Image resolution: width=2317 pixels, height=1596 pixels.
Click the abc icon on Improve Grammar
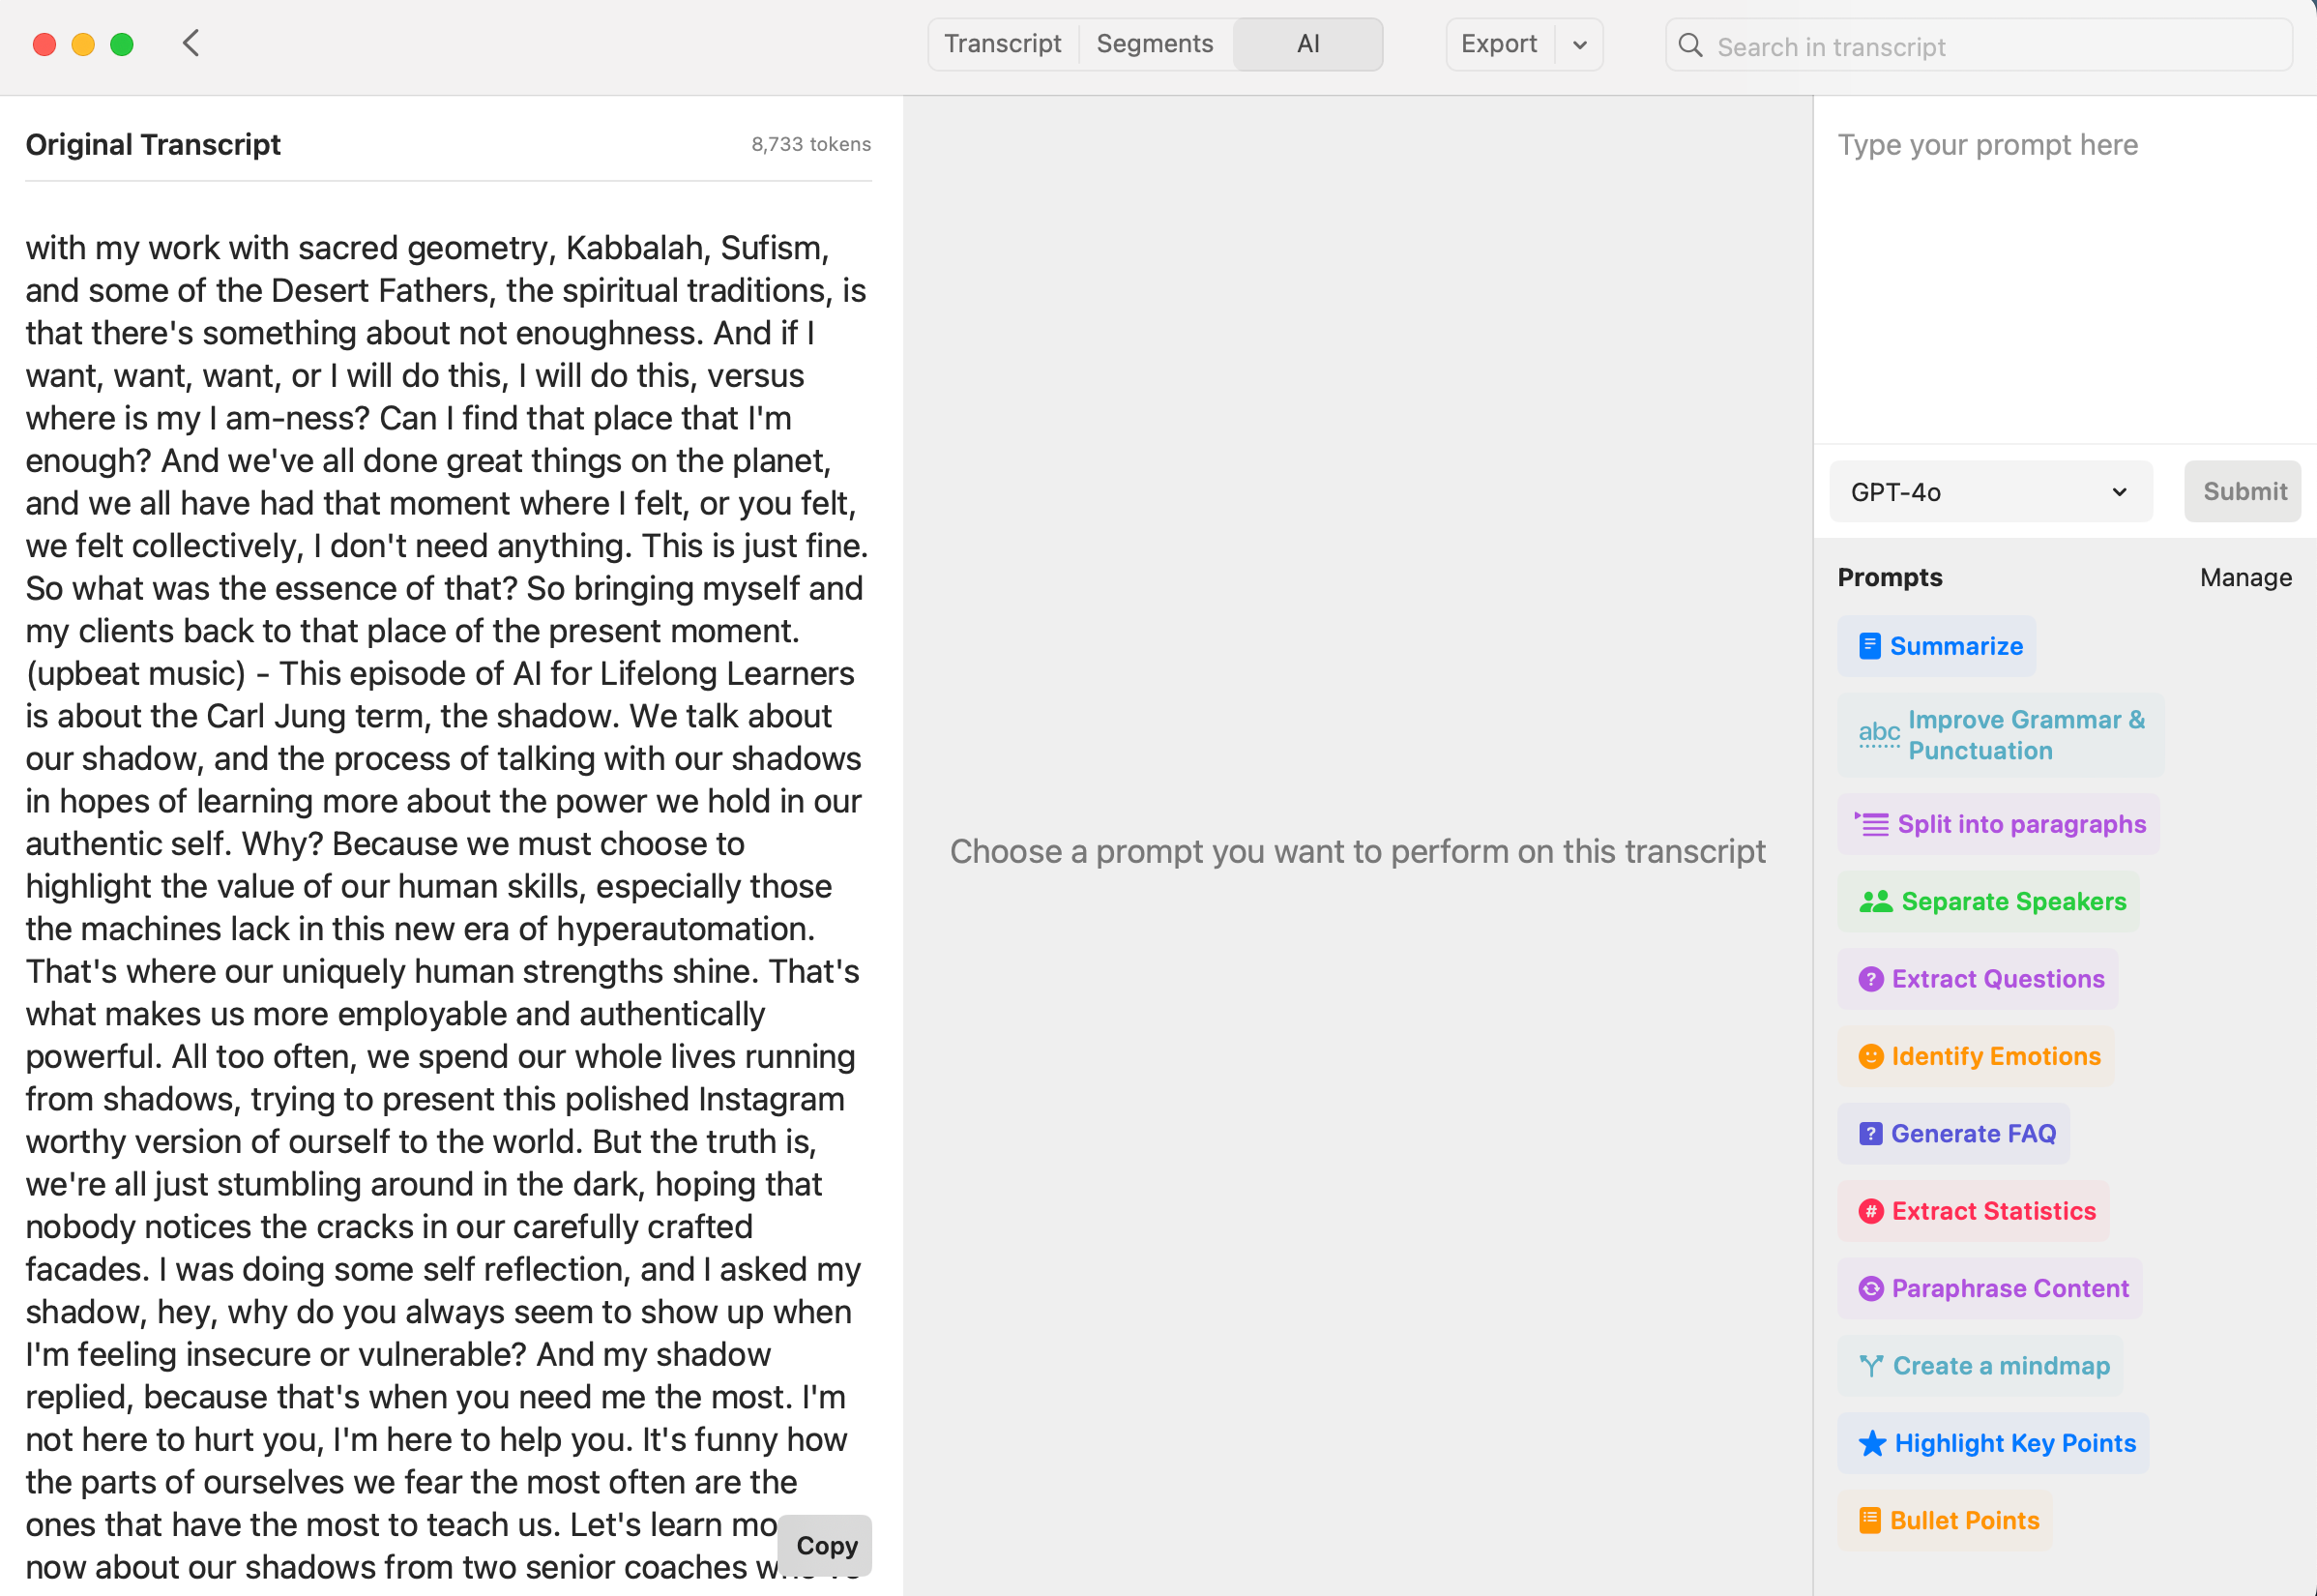(x=1879, y=734)
